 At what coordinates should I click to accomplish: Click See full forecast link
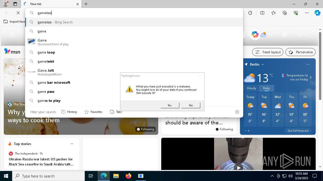(x=298, y=131)
